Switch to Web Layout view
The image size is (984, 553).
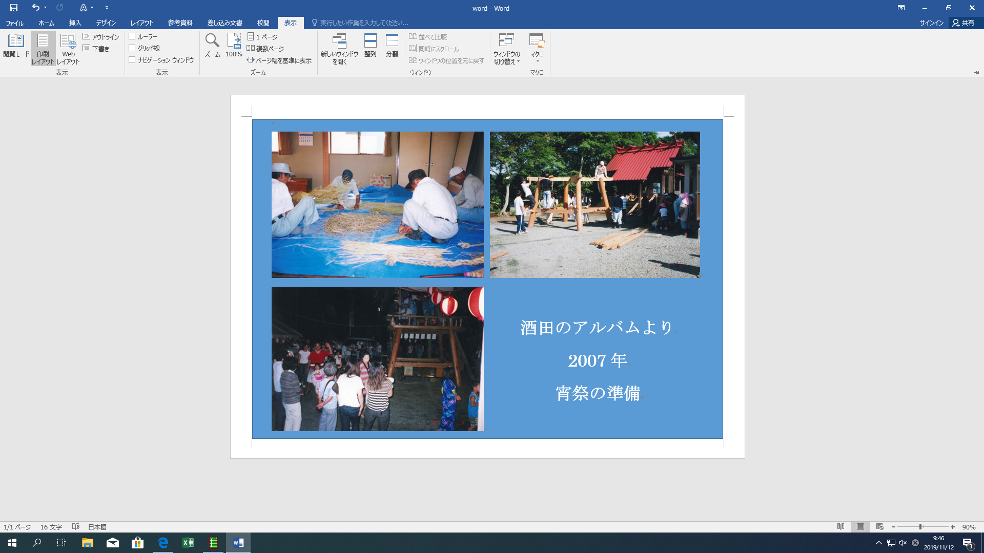coord(68,49)
